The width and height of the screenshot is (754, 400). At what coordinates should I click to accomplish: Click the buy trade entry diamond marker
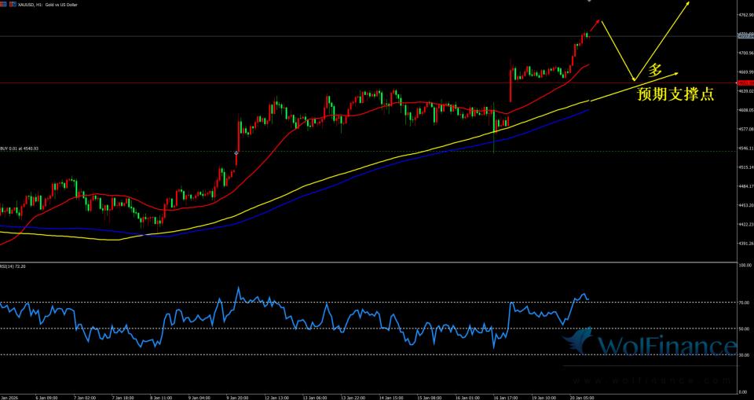(236, 152)
